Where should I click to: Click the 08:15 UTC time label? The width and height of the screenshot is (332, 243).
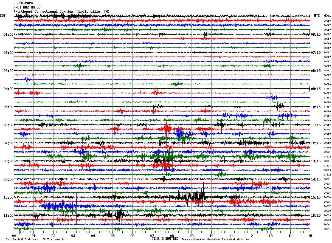click(x=316, y=71)
